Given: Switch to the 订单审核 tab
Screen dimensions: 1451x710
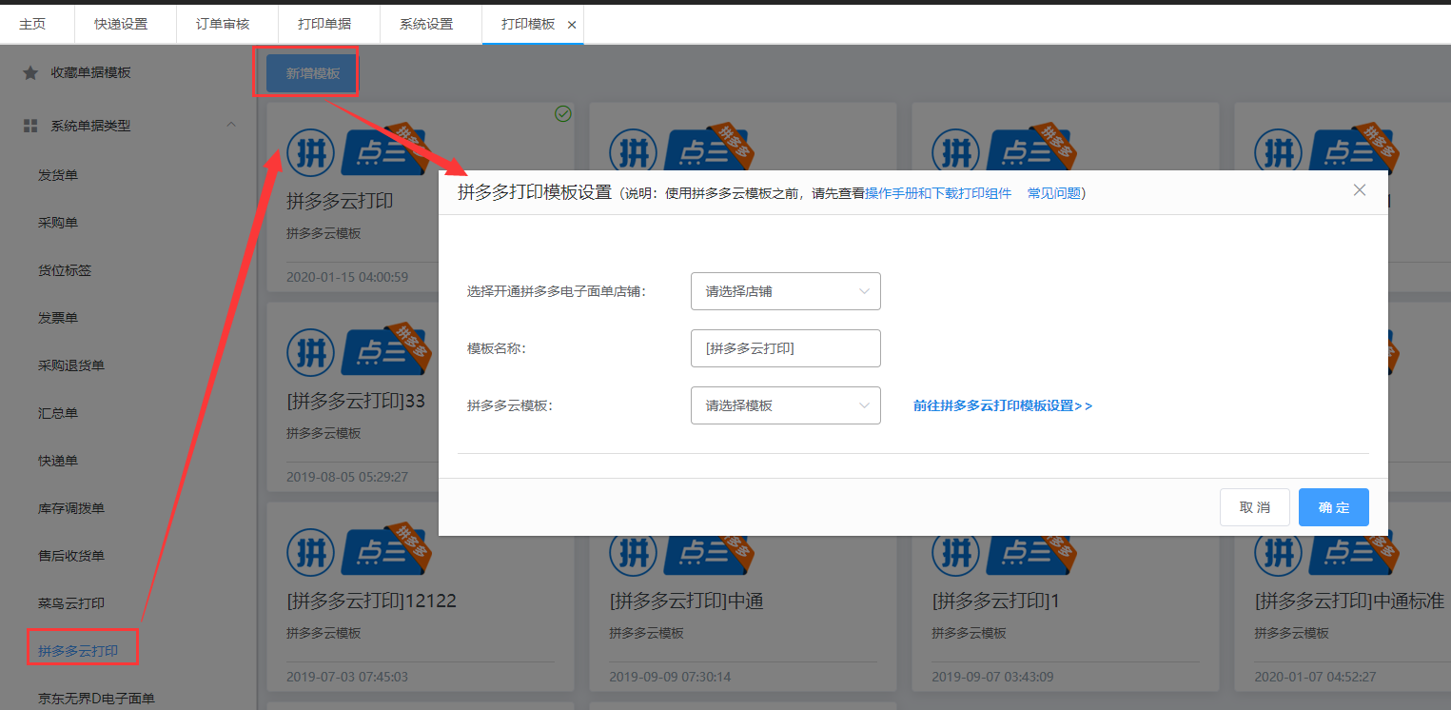Looking at the screenshot, I should 223,24.
